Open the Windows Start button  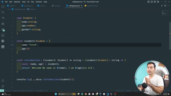(56, 94)
